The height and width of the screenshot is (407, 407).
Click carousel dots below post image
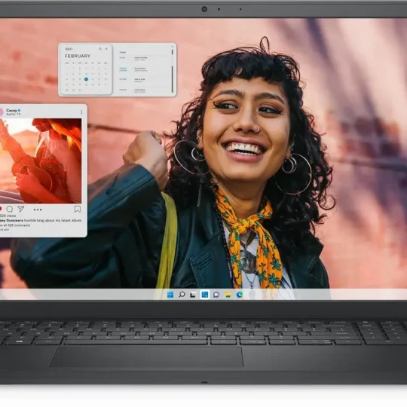pos(38,210)
